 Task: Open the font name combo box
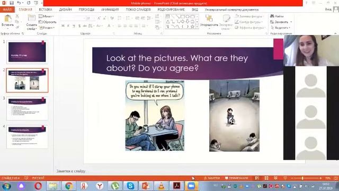[73, 19]
